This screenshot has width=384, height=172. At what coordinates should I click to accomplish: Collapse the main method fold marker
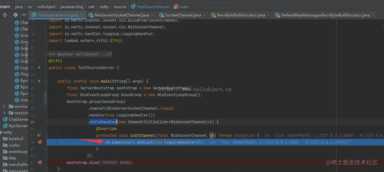click(x=47, y=81)
